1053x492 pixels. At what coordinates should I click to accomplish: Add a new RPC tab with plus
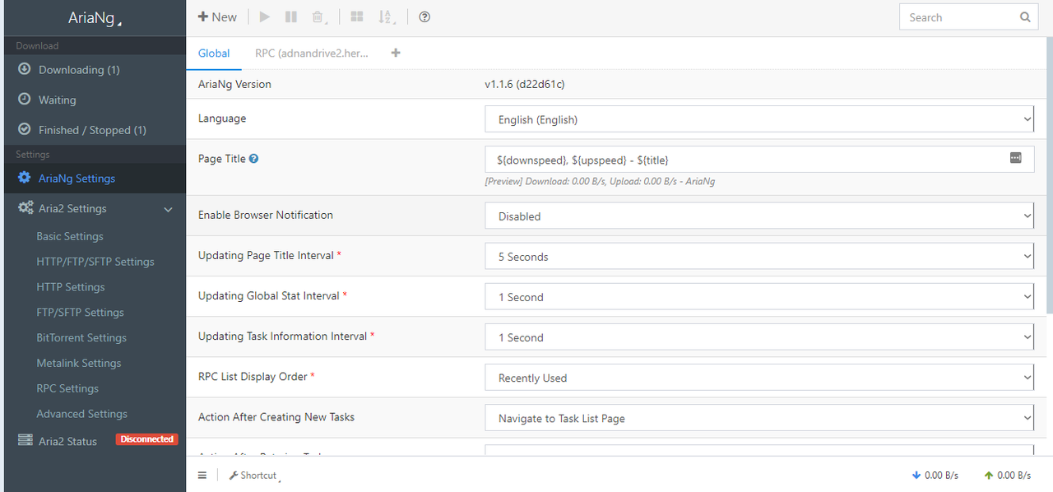[x=396, y=53]
